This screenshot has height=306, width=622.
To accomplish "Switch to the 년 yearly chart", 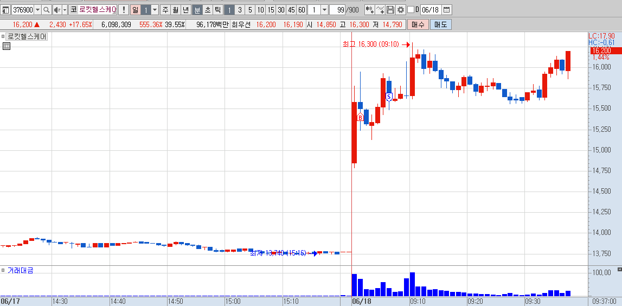I will pos(185,10).
